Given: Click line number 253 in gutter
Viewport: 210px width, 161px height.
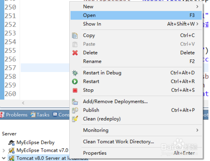Looking at the screenshot, I should pyautogui.click(x=10, y=33).
